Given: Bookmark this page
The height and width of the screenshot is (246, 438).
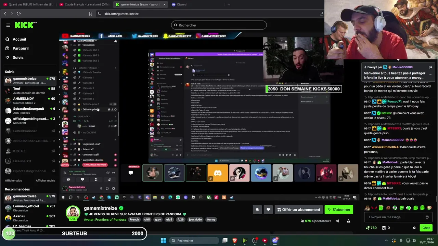Looking at the screenshot, I should 90,14.
